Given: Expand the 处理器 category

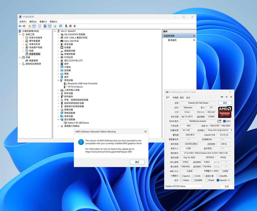Looking at the screenshot, I should point(58,47).
